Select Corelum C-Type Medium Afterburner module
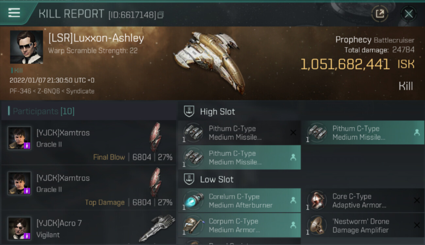 [239, 201]
